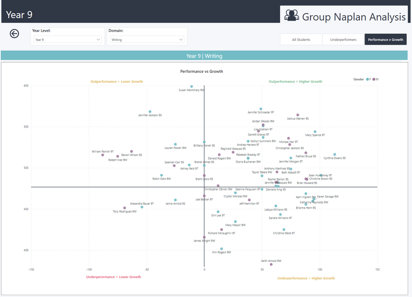Viewport: 412px width, 297px height.
Task: Click the F gender legend marker
Action: tap(367, 79)
